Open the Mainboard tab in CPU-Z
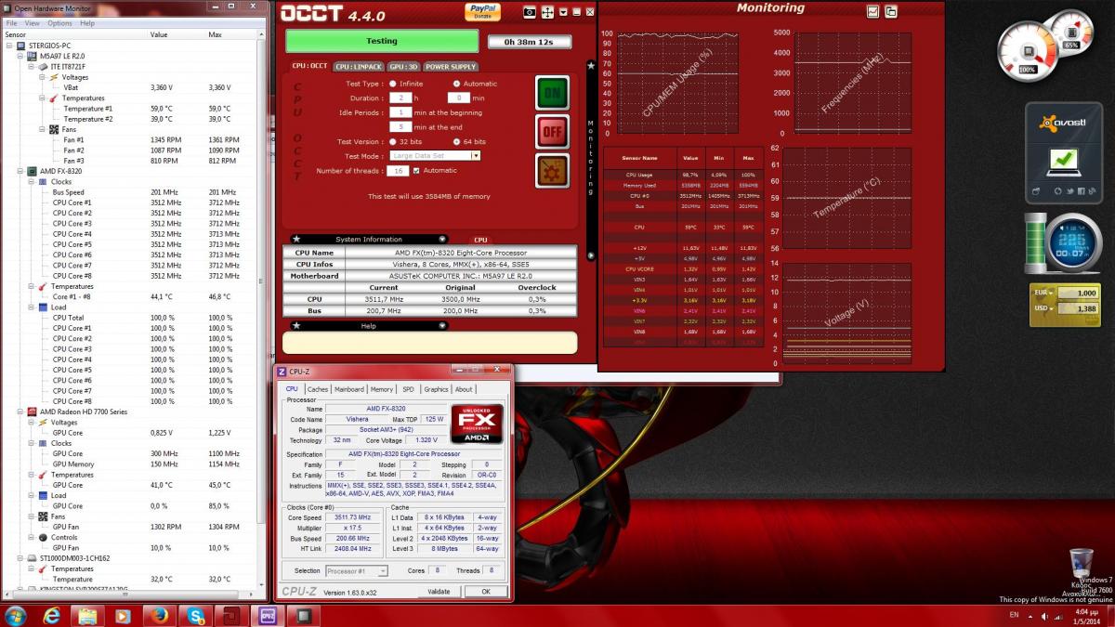The height and width of the screenshot is (627, 1115). click(x=348, y=389)
